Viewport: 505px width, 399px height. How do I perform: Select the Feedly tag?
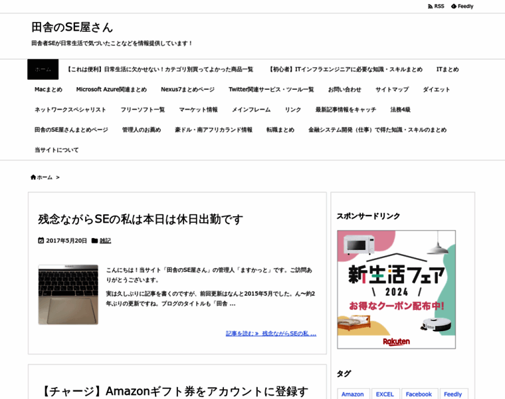pos(453,394)
